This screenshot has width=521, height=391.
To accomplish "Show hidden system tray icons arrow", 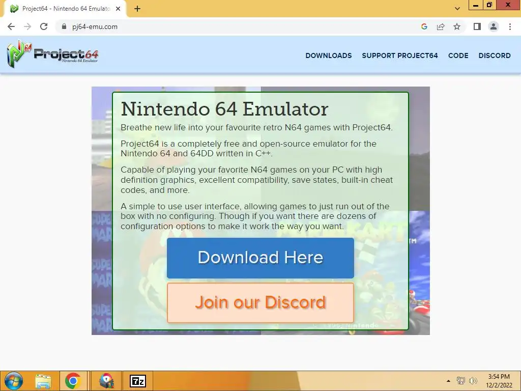I will pyautogui.click(x=448, y=381).
